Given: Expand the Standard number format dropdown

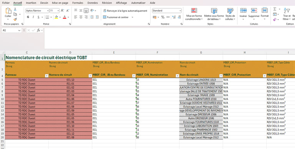Looking at the screenshot, I should [x=180, y=11].
